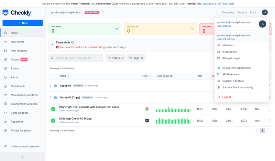Open User settings link
Image resolution: width=275 pixels, height=161 pixels.
[224, 26]
